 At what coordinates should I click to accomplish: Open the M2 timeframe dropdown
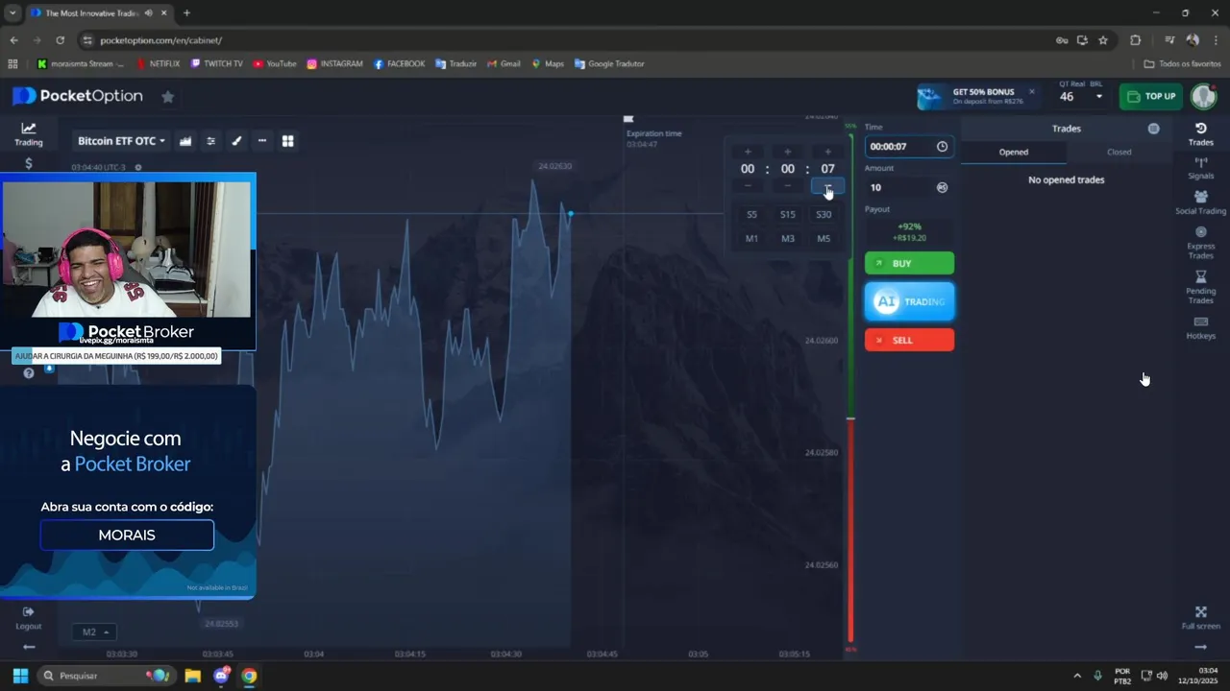[x=93, y=631]
